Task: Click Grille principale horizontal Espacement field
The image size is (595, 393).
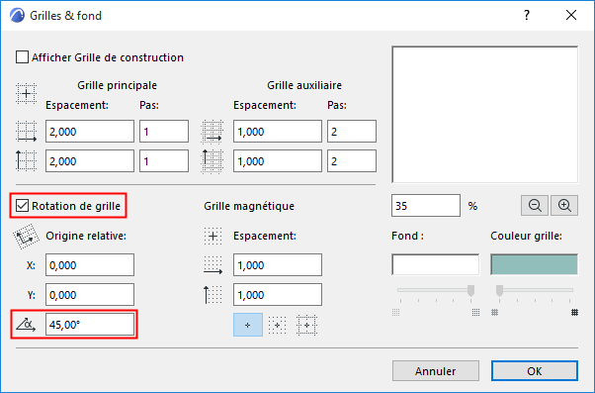Action: click(x=90, y=132)
